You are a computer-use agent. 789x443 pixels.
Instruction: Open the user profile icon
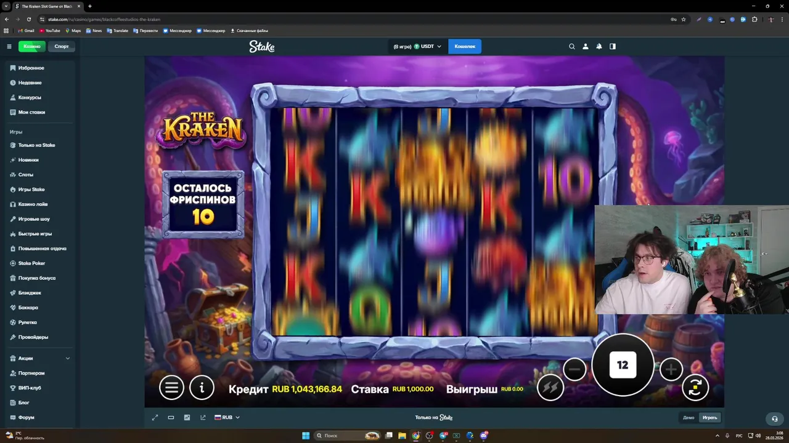pos(586,46)
